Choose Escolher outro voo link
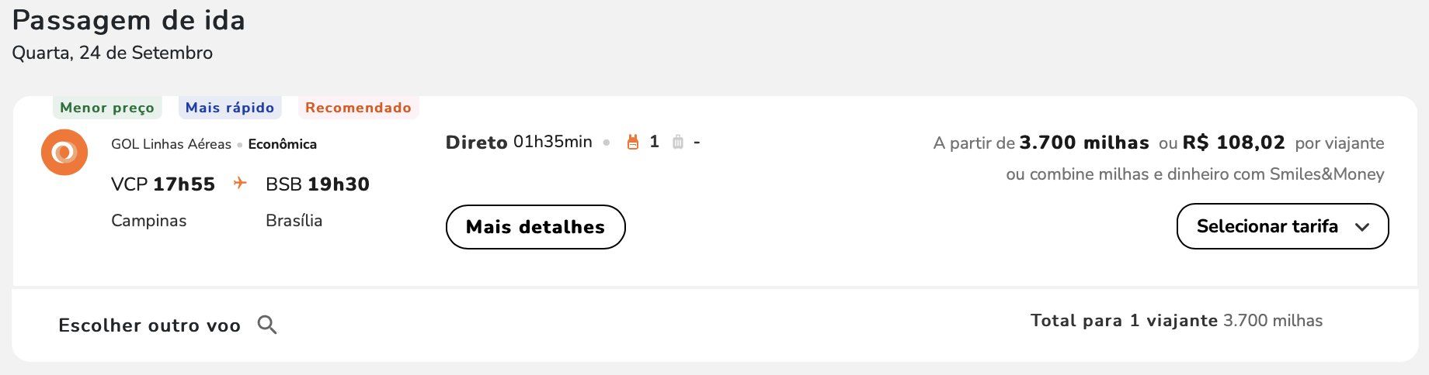This screenshot has height=375, width=1429. (149, 325)
